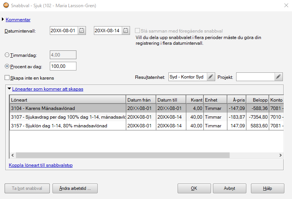
Task: Click the Datum till column header
Action: [171, 100]
